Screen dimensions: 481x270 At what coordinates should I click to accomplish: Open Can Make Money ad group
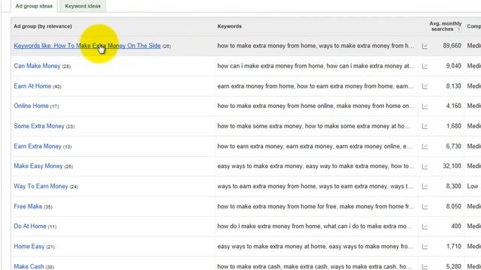(x=37, y=66)
